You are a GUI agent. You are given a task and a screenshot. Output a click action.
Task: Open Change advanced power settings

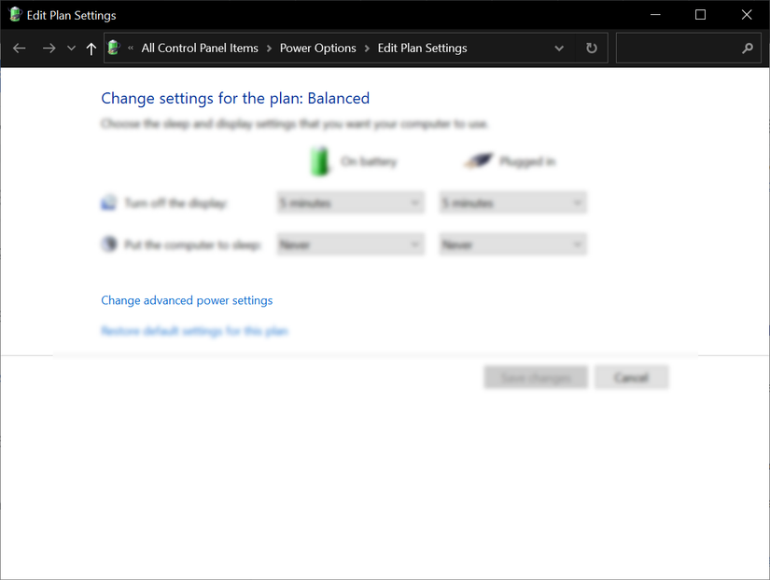coord(187,300)
